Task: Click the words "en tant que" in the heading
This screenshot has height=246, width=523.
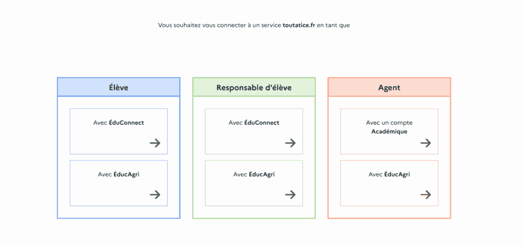Action: (x=334, y=25)
